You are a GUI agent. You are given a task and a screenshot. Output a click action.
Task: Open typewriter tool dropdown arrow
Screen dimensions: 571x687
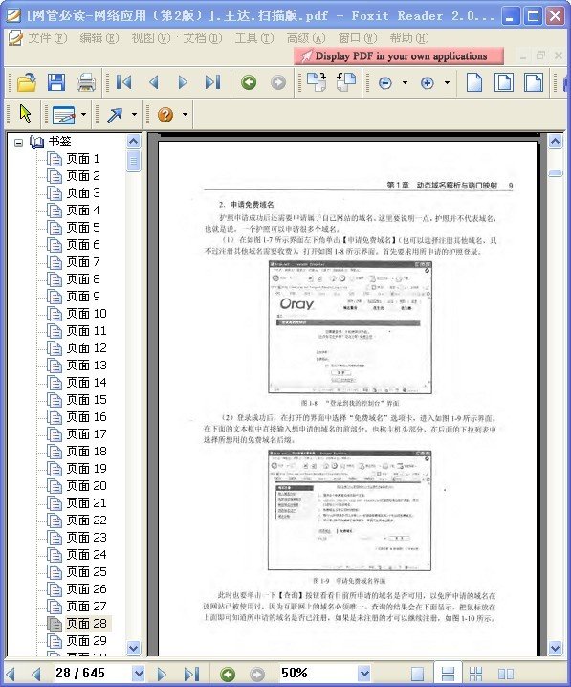tap(83, 115)
